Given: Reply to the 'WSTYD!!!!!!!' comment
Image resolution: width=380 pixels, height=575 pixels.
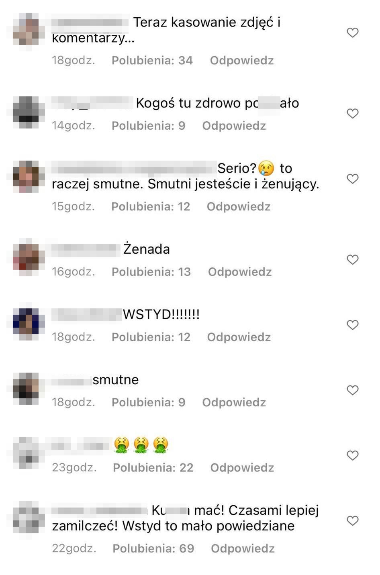Looking at the screenshot, I should [x=239, y=337].
